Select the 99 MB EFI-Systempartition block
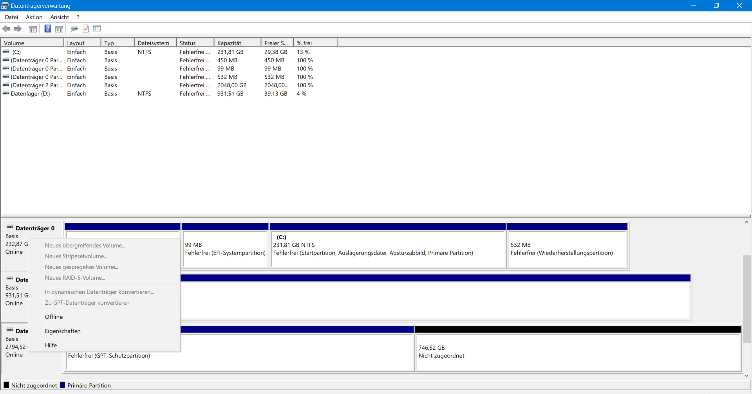The width and height of the screenshot is (752, 394). point(225,249)
